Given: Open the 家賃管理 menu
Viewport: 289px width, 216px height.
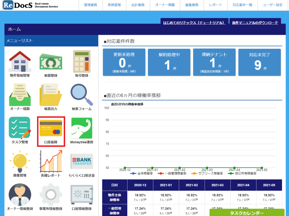Looking at the screenshot, I should pos(114,5).
